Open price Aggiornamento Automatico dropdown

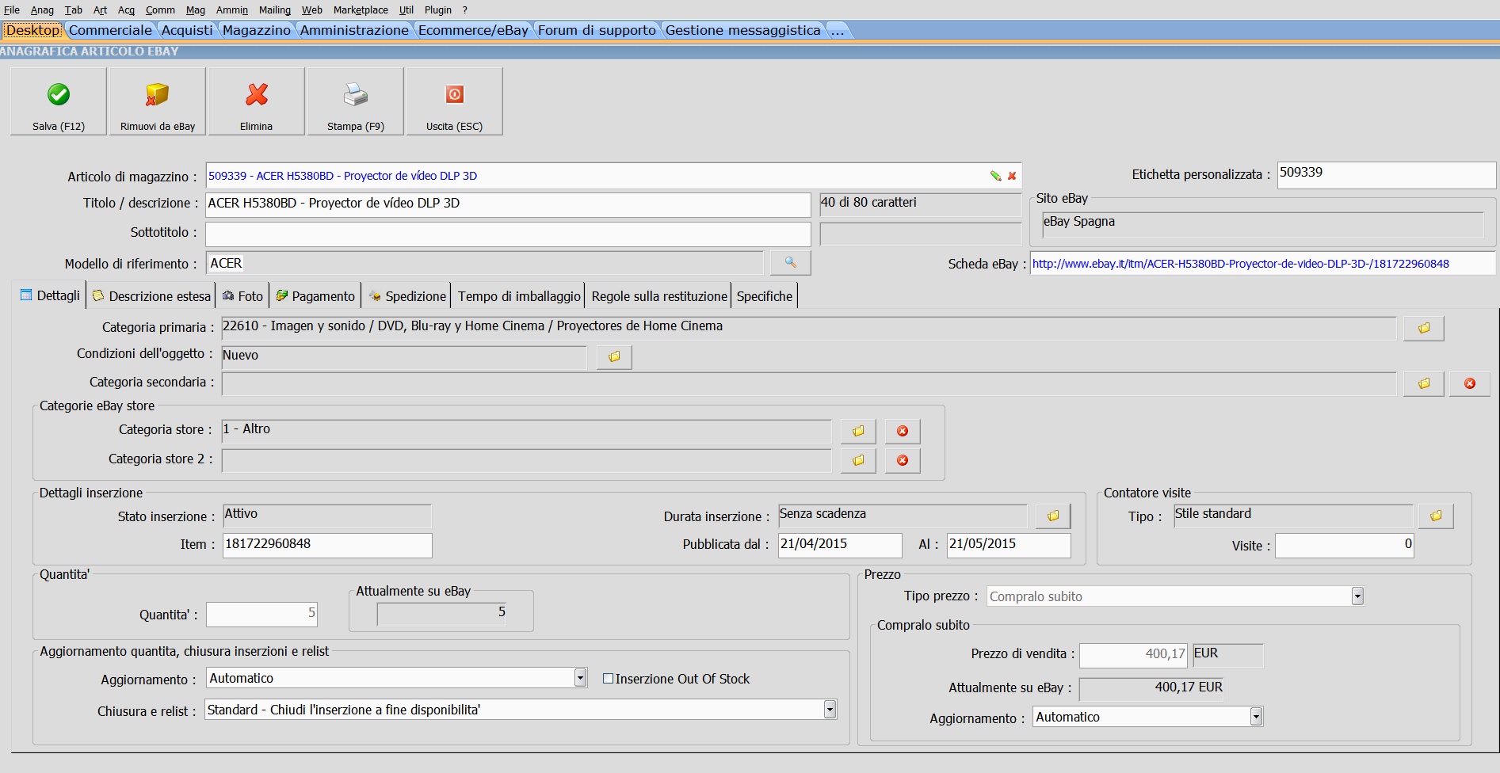(x=1256, y=717)
